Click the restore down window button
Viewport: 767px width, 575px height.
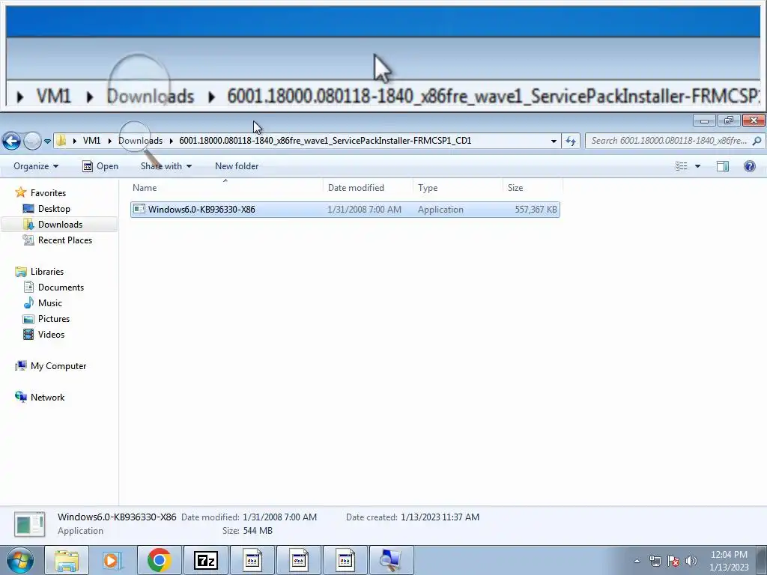[x=728, y=121]
